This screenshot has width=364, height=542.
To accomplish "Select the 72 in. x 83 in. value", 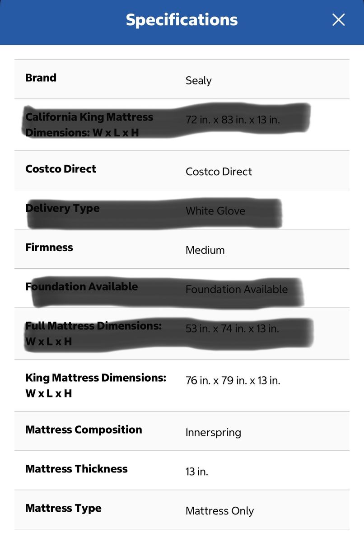I will pos(233,120).
